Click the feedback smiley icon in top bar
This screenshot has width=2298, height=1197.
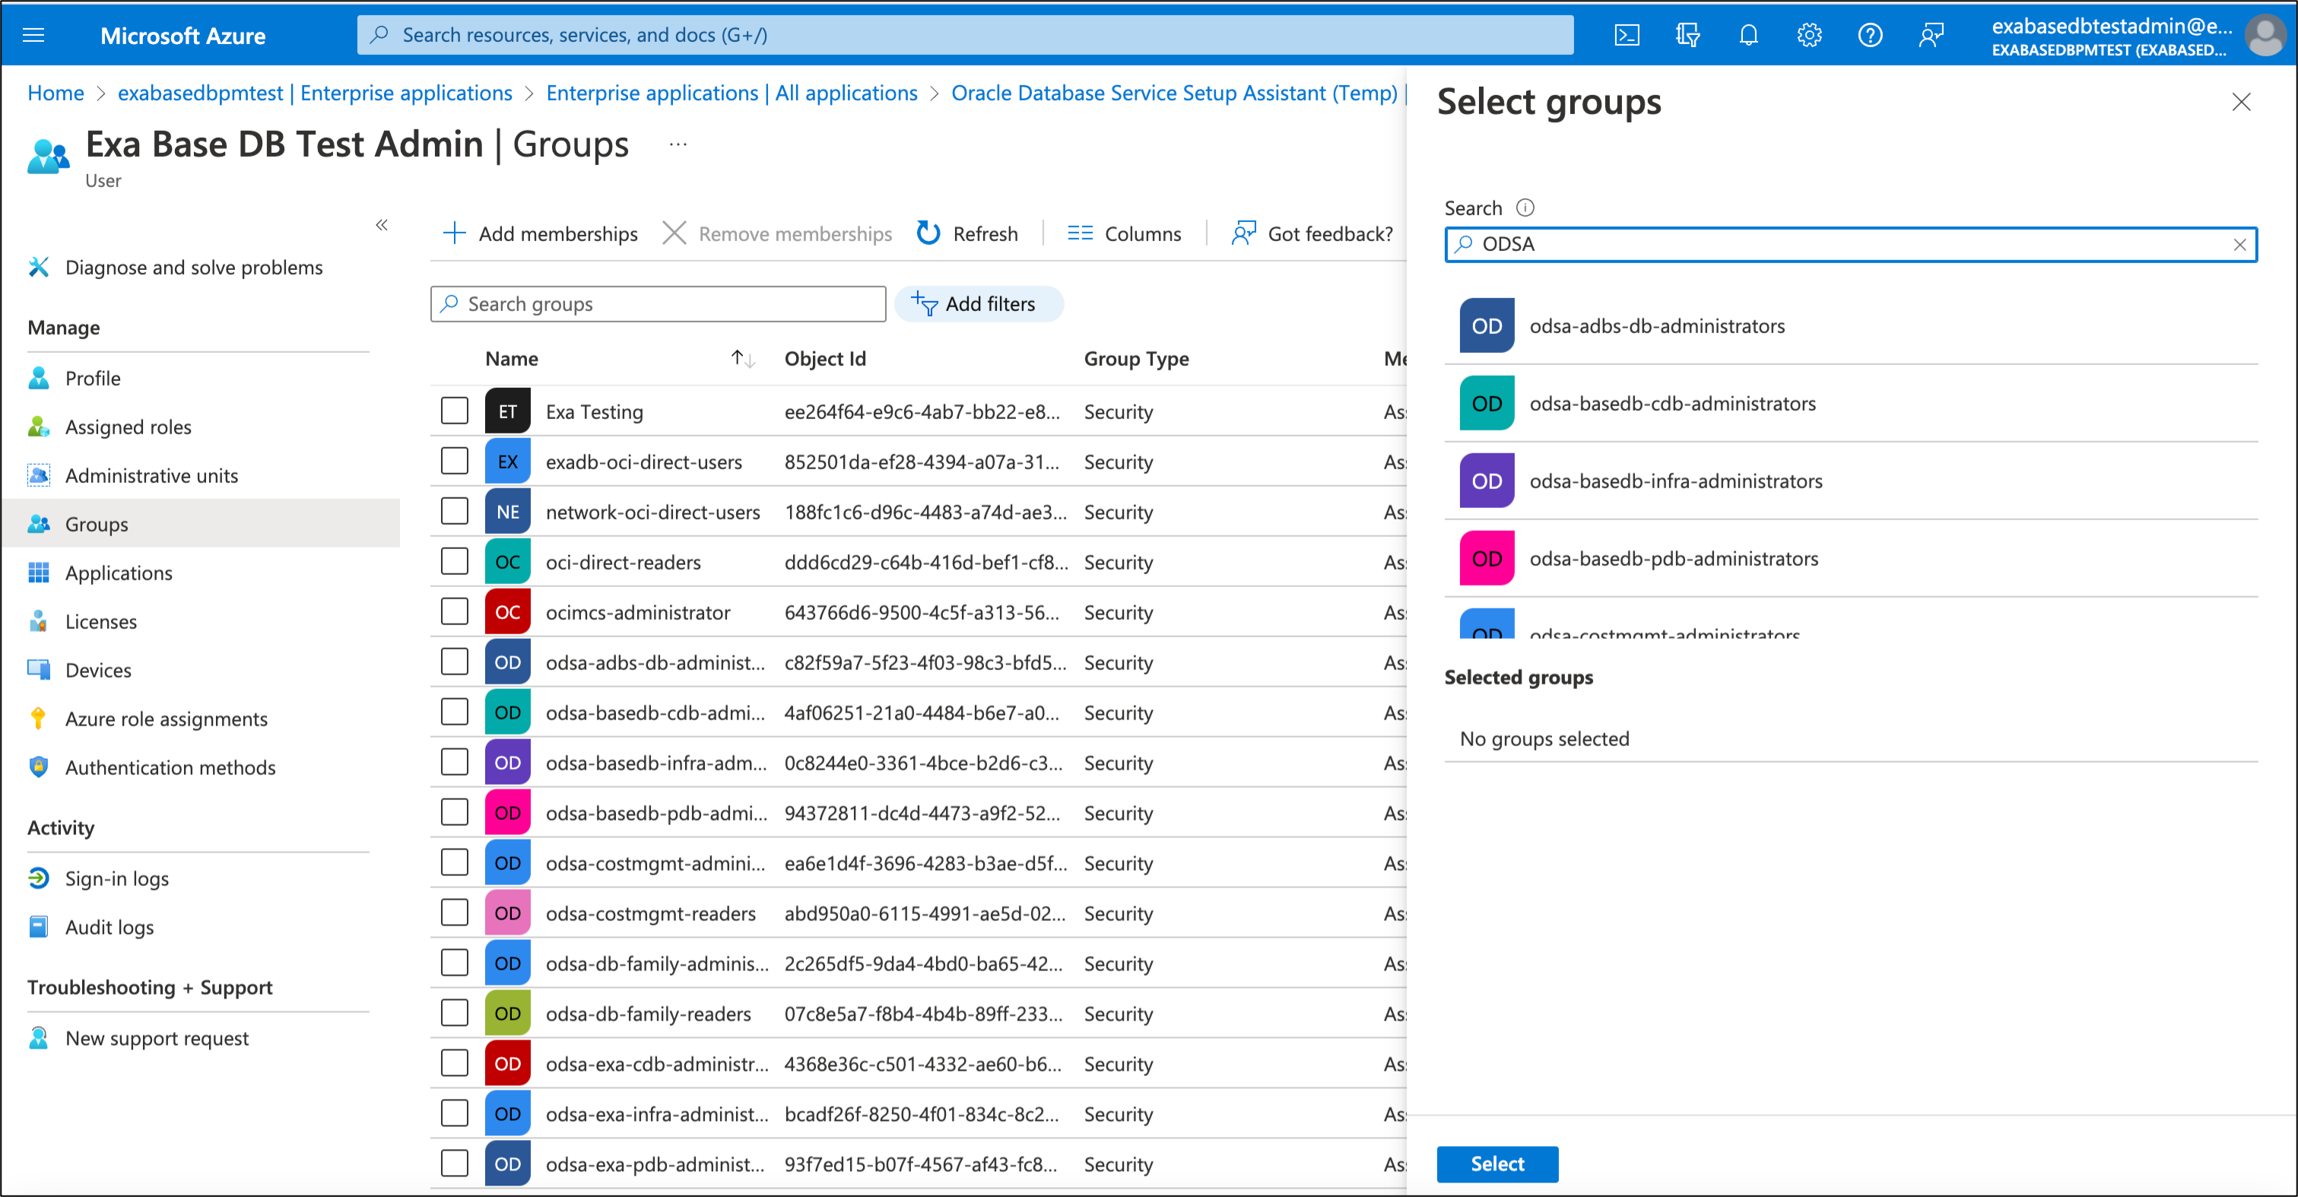[1931, 35]
